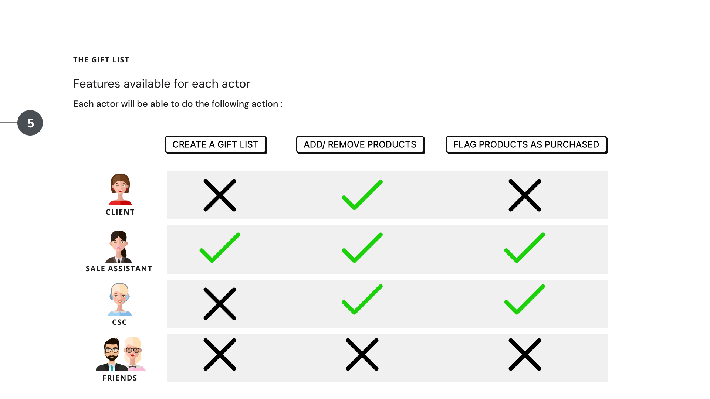Image resolution: width=710 pixels, height=399 pixels.
Task: Click the Features available for each actor title
Action: point(162,84)
